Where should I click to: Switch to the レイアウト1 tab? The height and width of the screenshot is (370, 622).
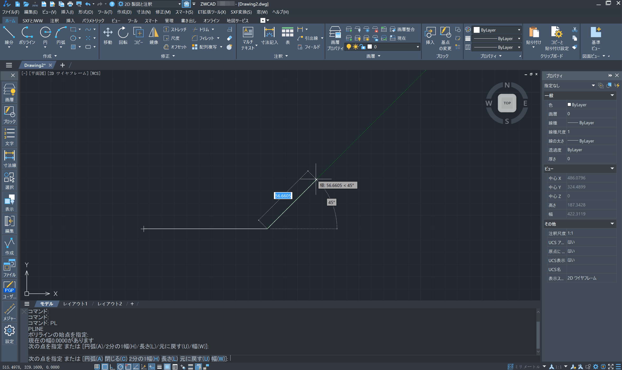coord(75,304)
